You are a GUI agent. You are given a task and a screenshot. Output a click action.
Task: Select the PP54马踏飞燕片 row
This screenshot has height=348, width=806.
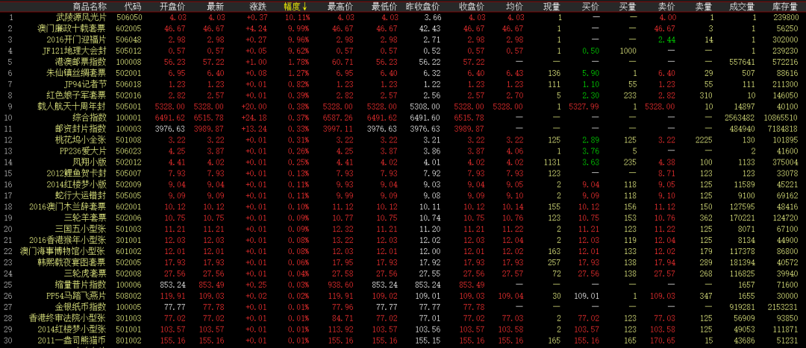pos(403,295)
